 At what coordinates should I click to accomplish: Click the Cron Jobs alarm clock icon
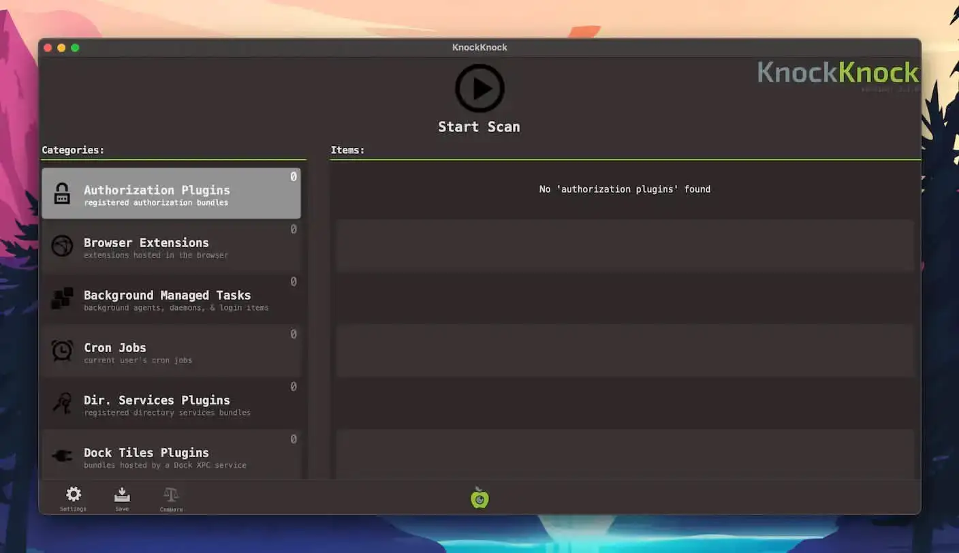62,351
